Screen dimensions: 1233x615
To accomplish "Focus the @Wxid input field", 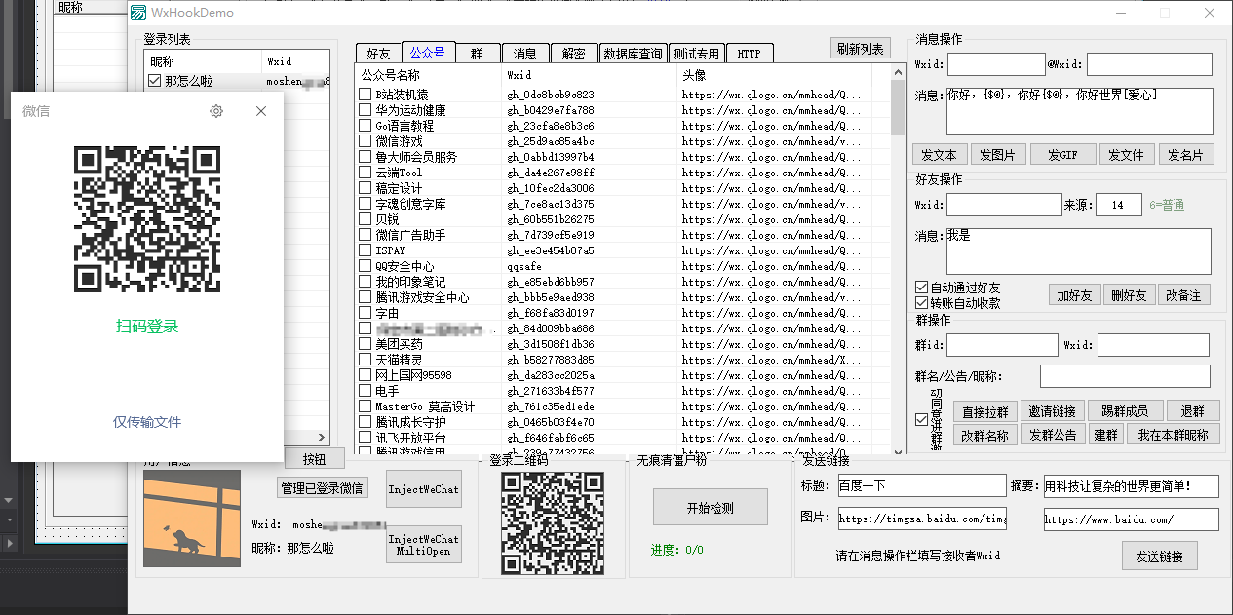I will coord(1149,64).
